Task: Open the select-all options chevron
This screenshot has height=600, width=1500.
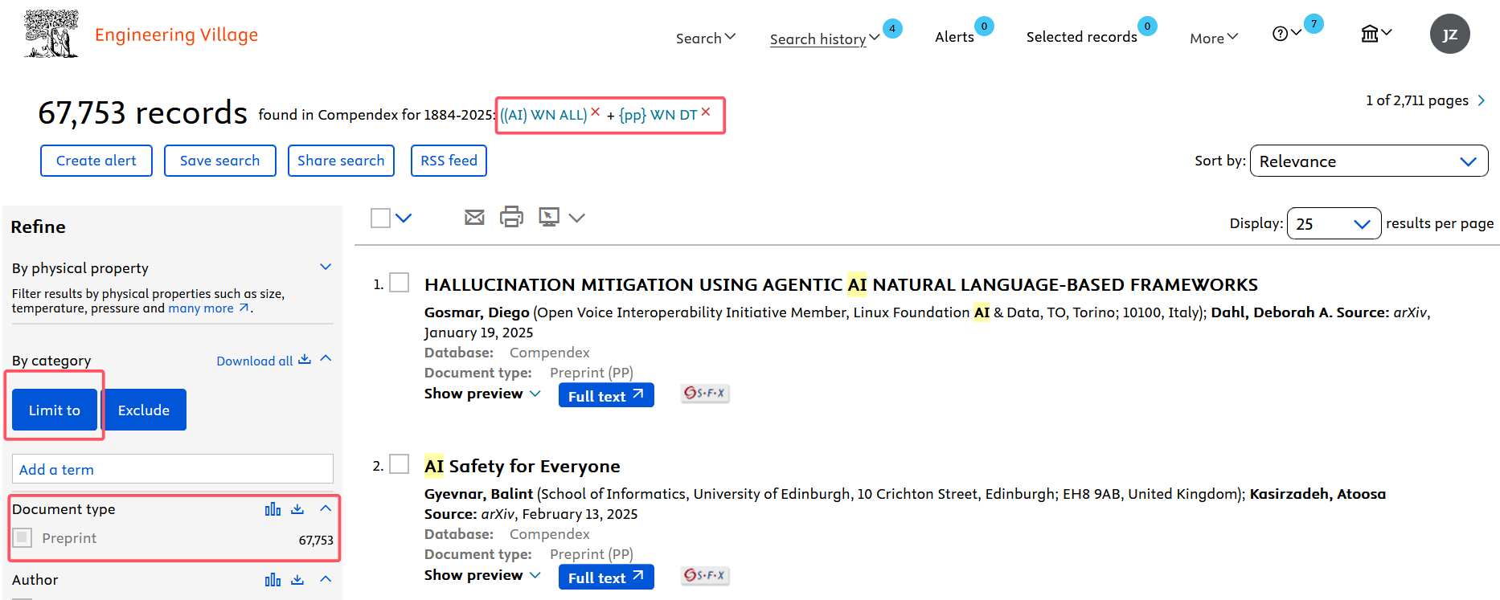Action: (404, 218)
